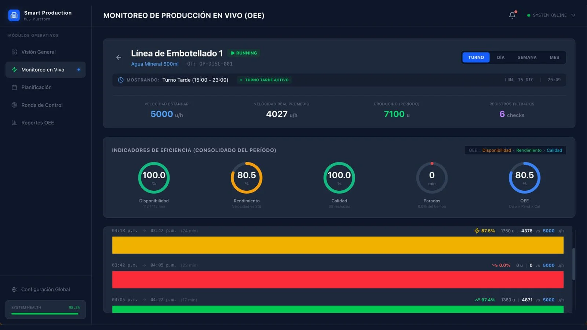Click the Reportes OEE chart icon
587x330 pixels.
tap(14, 122)
